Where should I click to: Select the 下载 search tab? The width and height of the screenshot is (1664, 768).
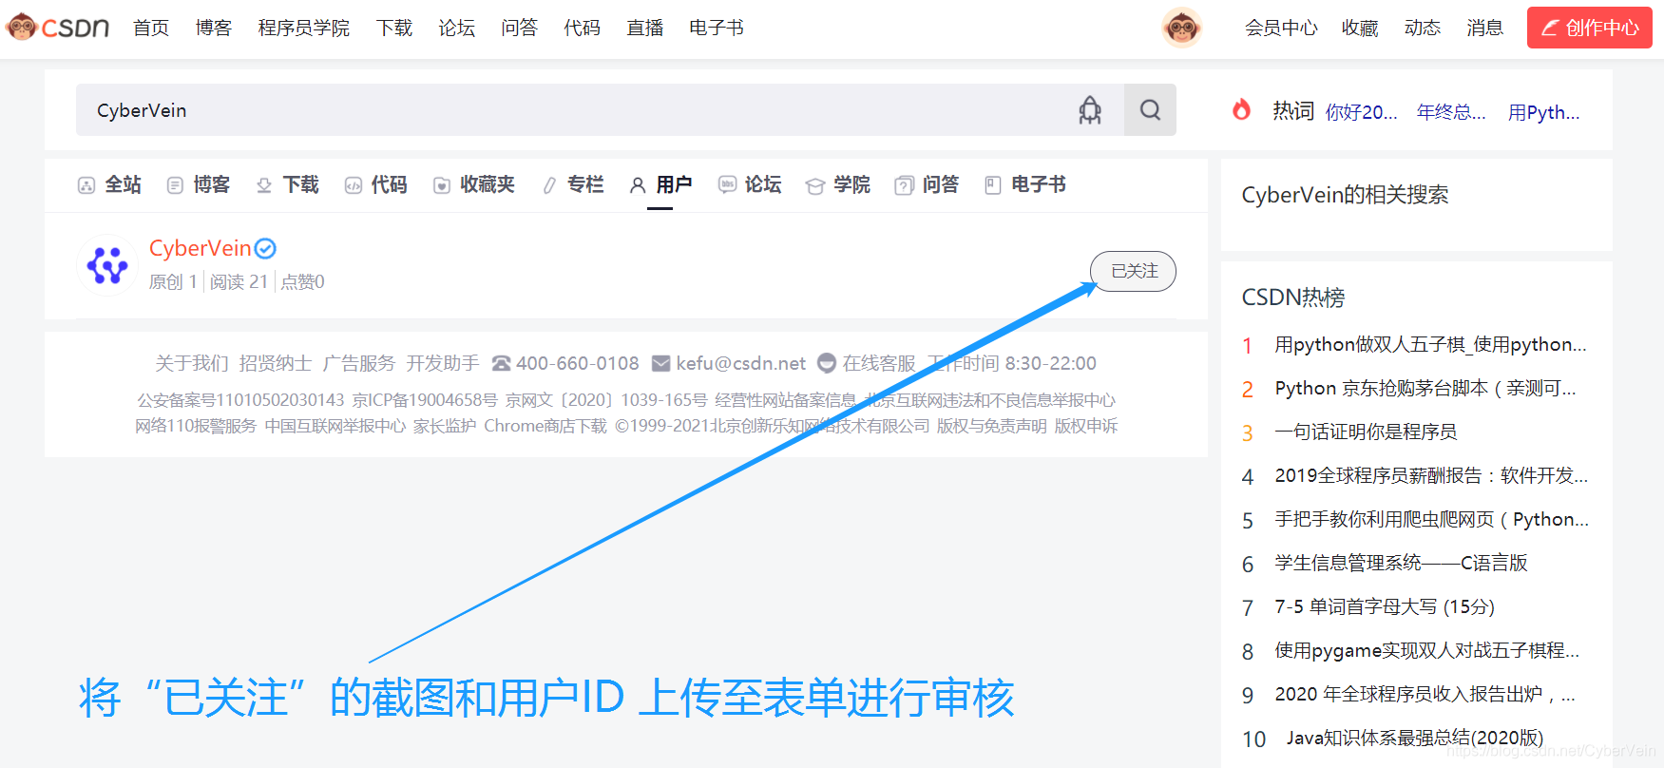point(288,184)
